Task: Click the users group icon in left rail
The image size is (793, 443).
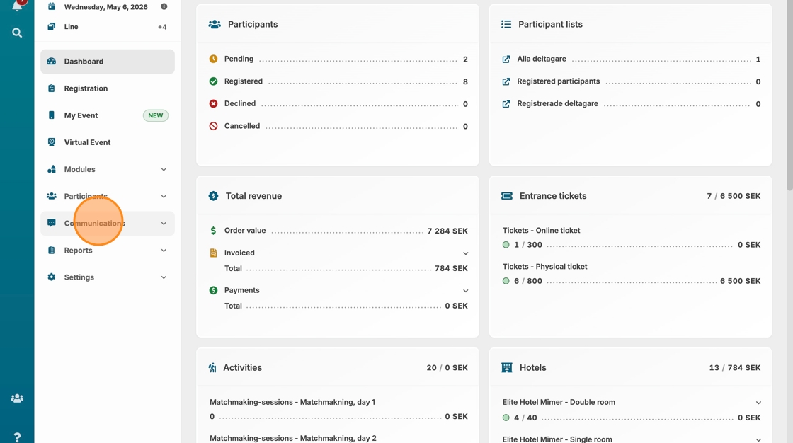Action: pos(17,398)
